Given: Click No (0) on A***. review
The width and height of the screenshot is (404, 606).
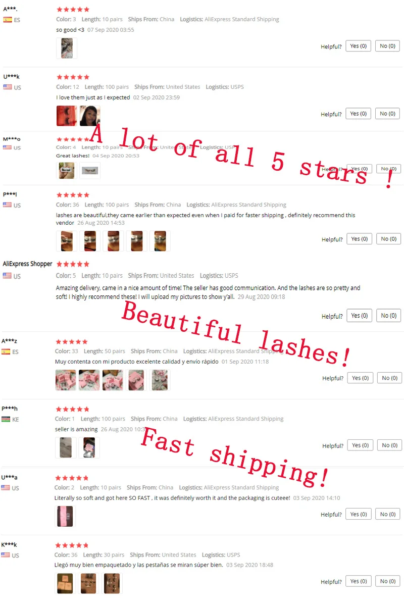Looking at the screenshot, I should click(387, 46).
